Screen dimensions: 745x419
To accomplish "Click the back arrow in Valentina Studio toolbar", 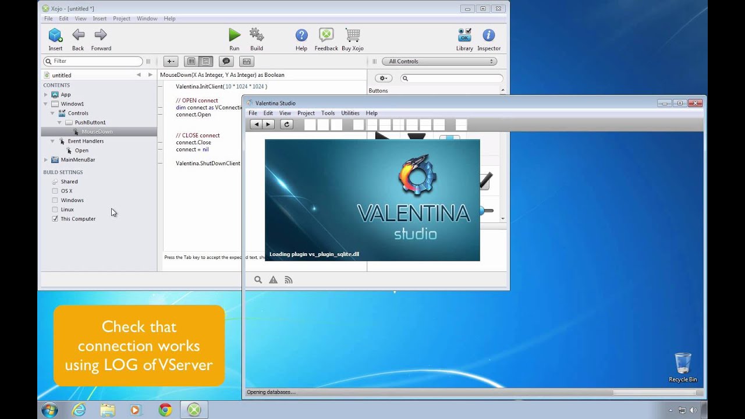I will click(256, 124).
